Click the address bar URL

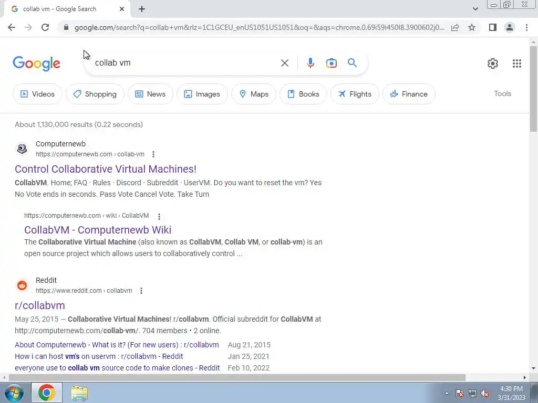pos(260,27)
